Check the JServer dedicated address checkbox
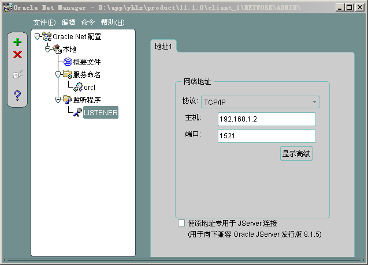368x265 pixels. (181, 223)
